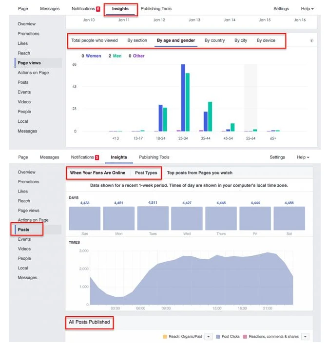Open Publishing Tools in the upper nav bar
Image resolution: width=327 pixels, height=346 pixels.
pyautogui.click(x=156, y=9)
